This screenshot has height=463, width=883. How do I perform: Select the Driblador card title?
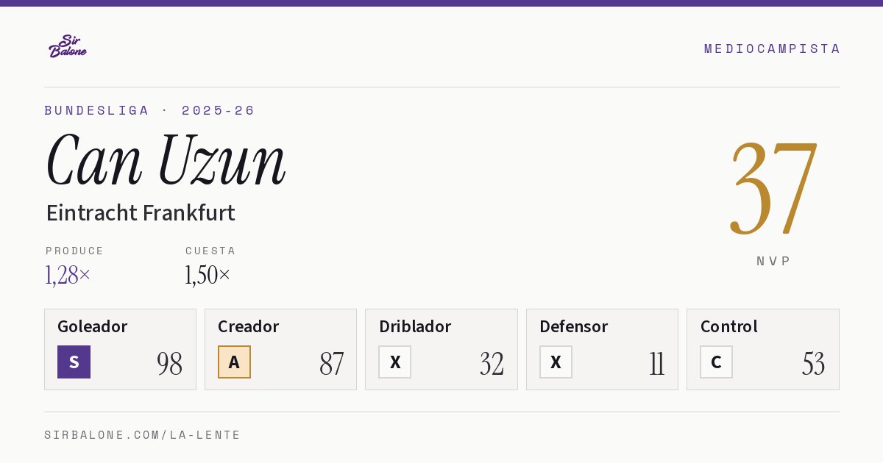415,326
